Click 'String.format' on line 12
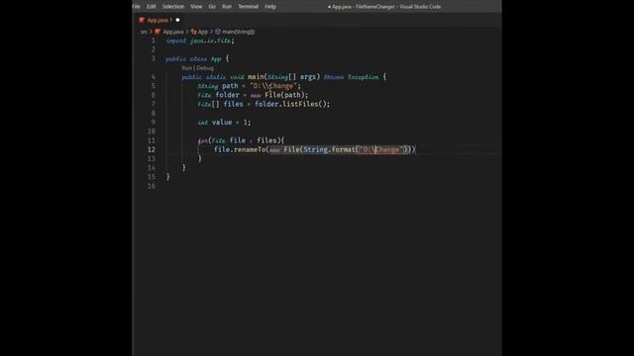This screenshot has width=634, height=356. point(329,149)
